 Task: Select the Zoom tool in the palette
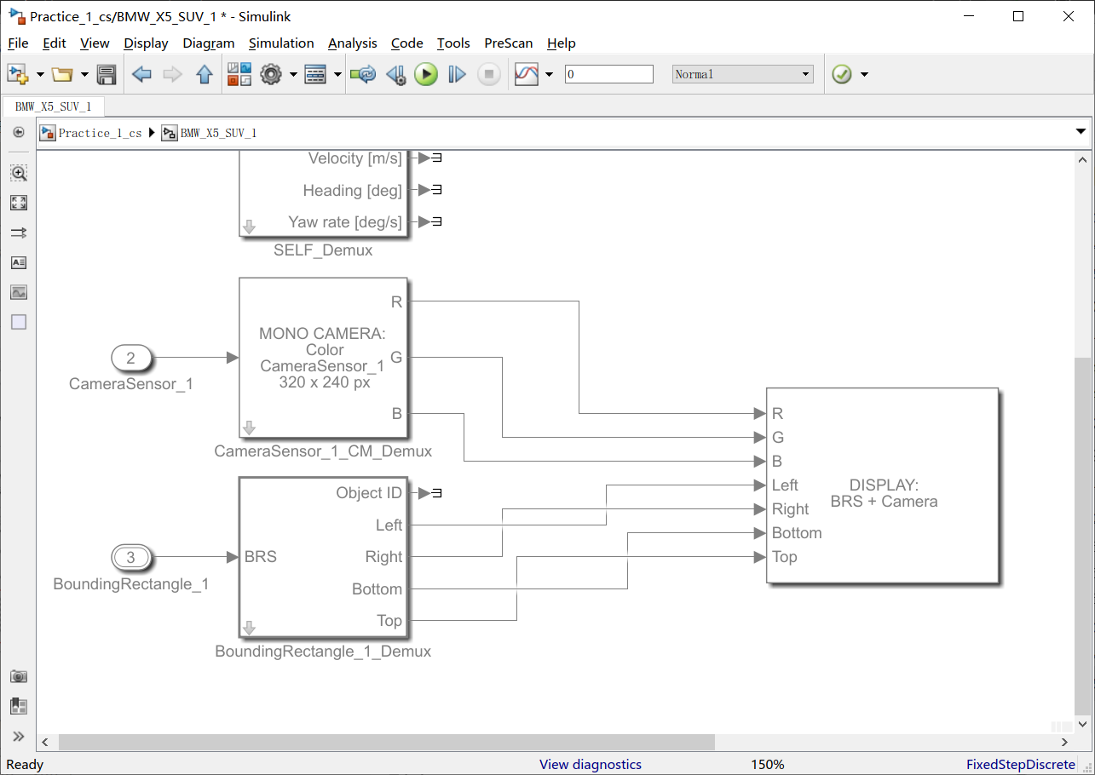19,173
